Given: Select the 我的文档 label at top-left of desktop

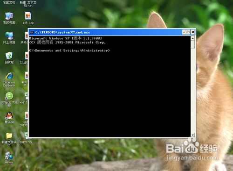Looking at the screenshot, I should point(9,2).
